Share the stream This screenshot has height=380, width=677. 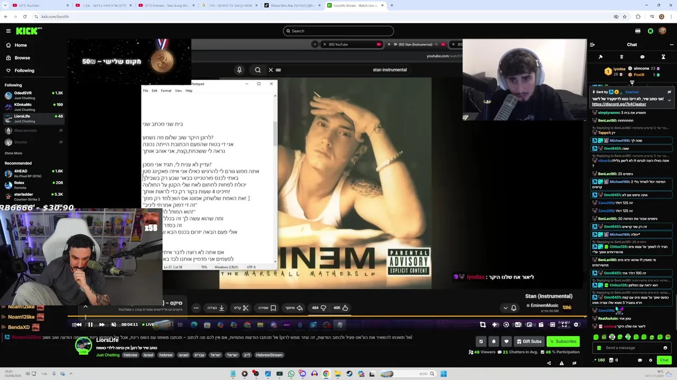point(548,363)
